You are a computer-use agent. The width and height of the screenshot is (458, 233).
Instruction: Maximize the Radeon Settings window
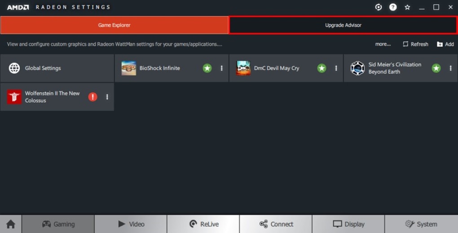pos(436,7)
